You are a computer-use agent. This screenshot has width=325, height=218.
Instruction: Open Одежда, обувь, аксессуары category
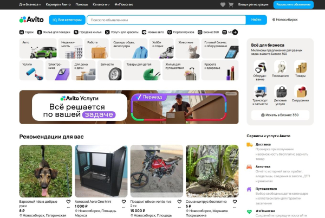[x=129, y=48]
